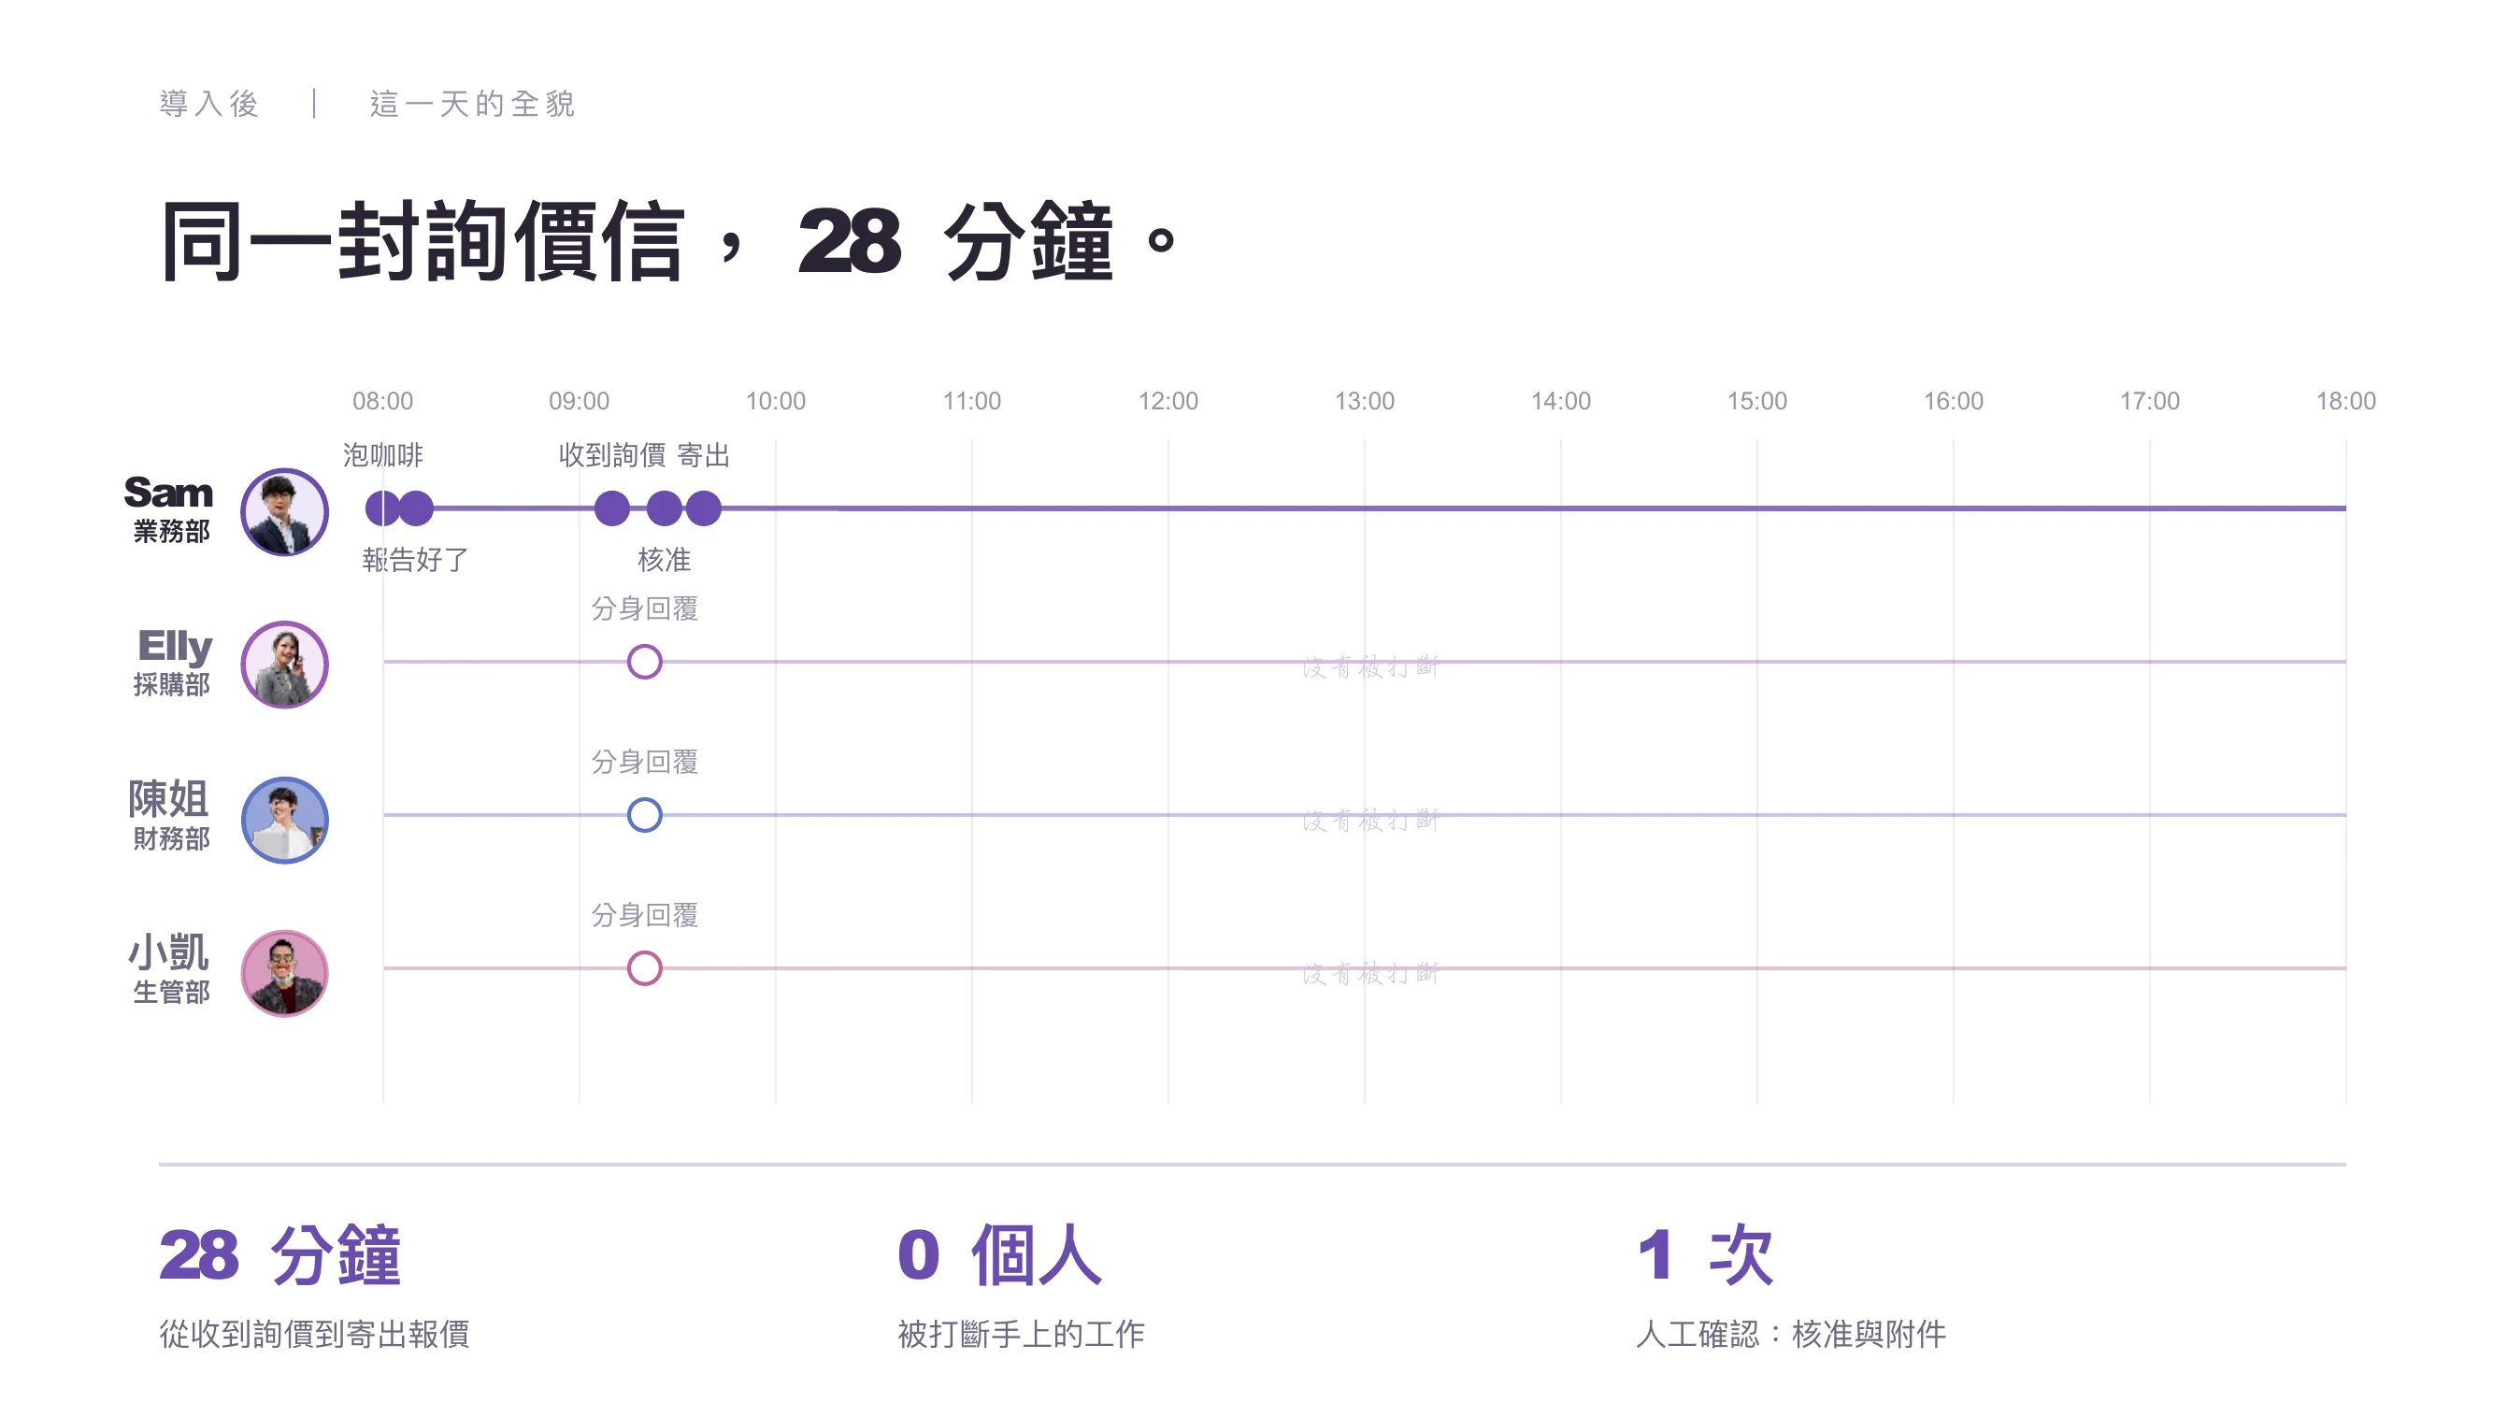
Task: Click 陳姐's avatar photo
Action: tap(284, 820)
